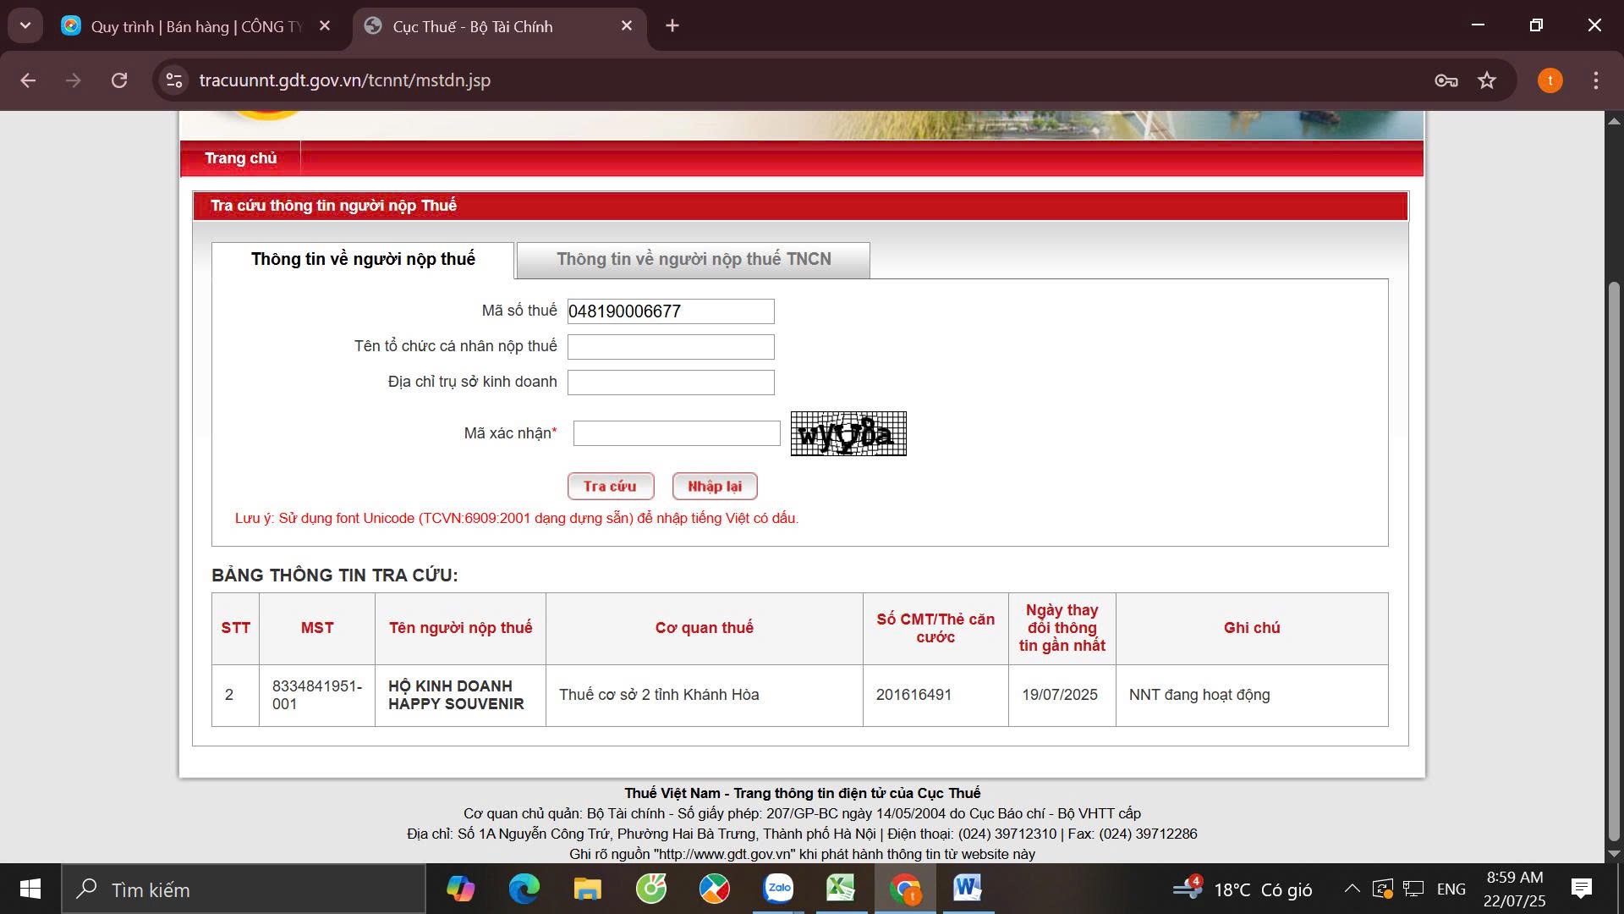
Task: Open Cốc Cốc browser from the taskbar
Action: tap(651, 889)
